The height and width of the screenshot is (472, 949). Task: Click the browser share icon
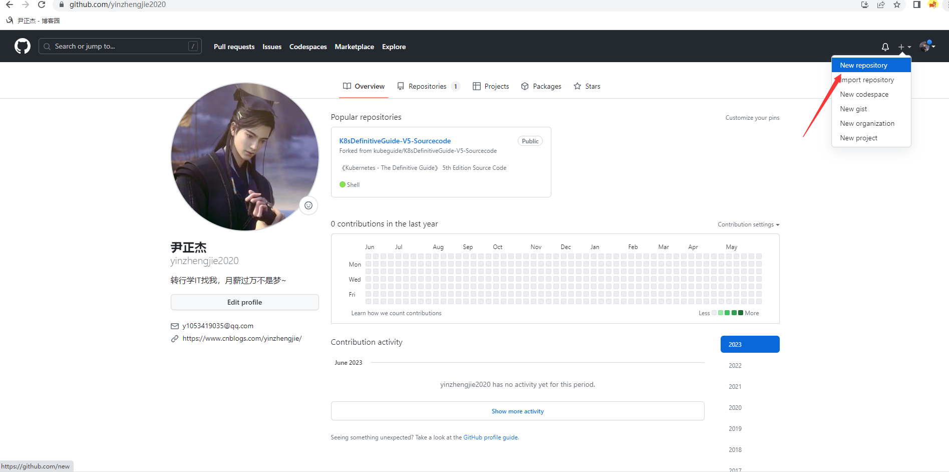(880, 5)
